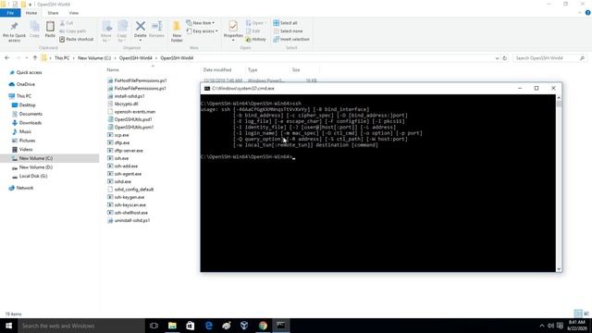Open the New item dropdown
The height and width of the screenshot is (333, 592).
pos(201,23)
